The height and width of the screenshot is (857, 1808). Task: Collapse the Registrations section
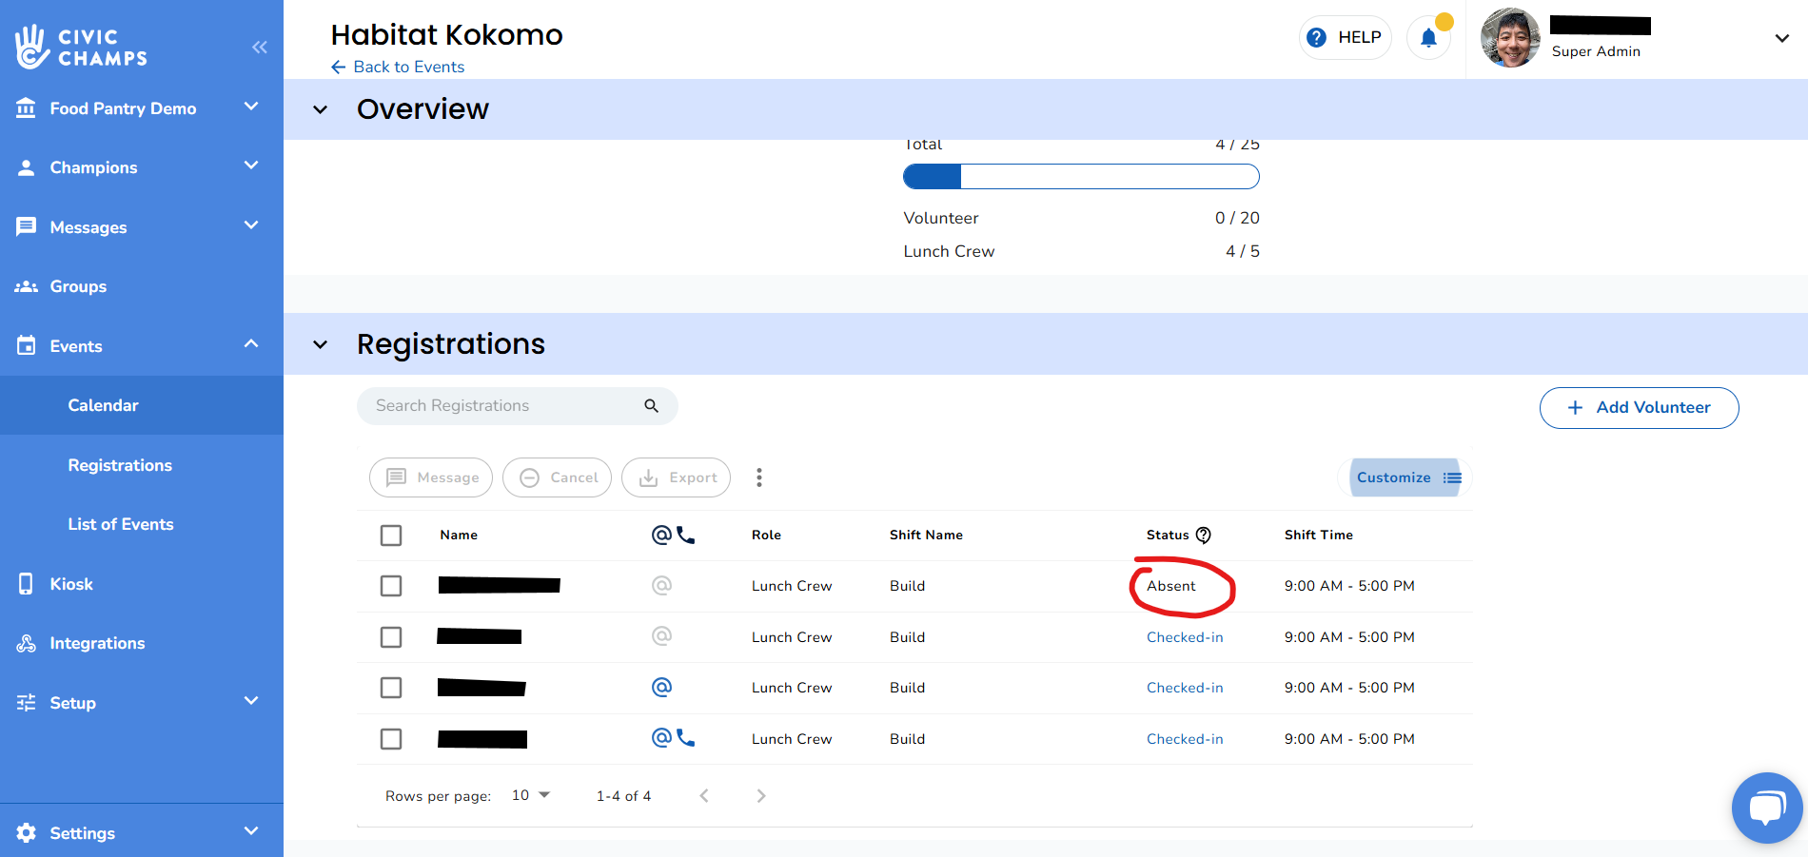(321, 344)
